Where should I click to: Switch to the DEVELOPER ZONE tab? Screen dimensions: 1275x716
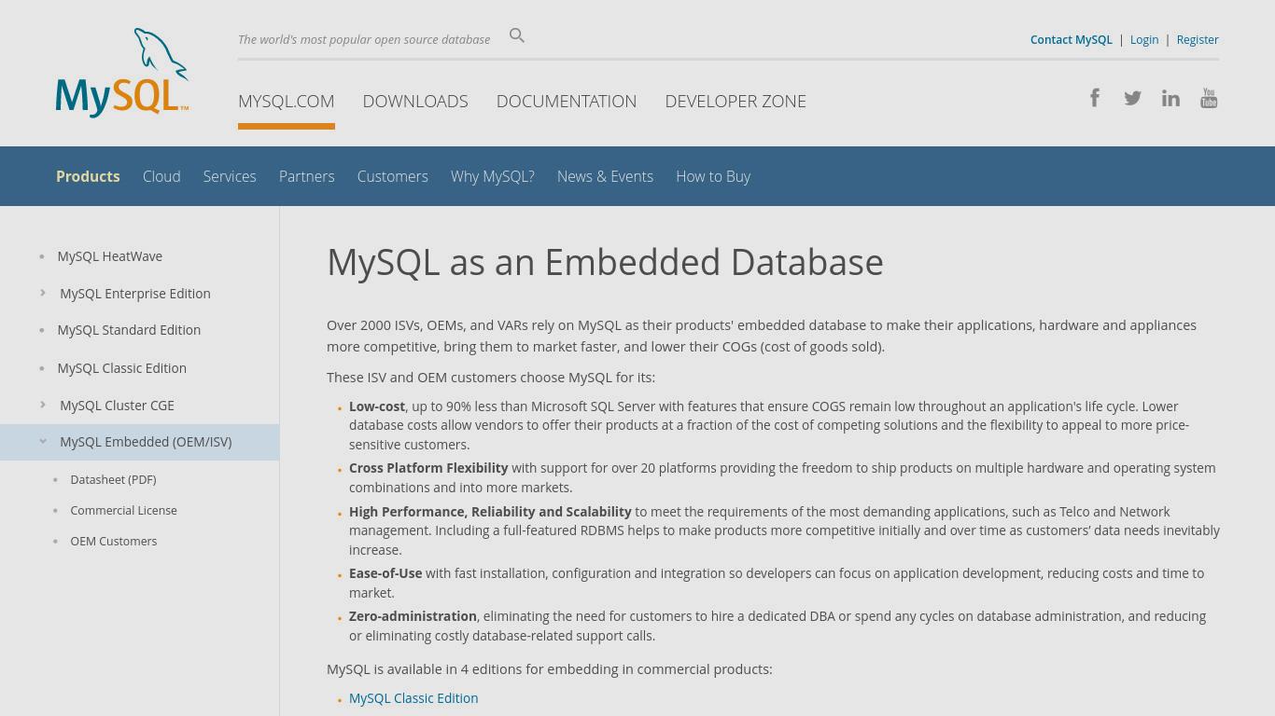click(736, 101)
